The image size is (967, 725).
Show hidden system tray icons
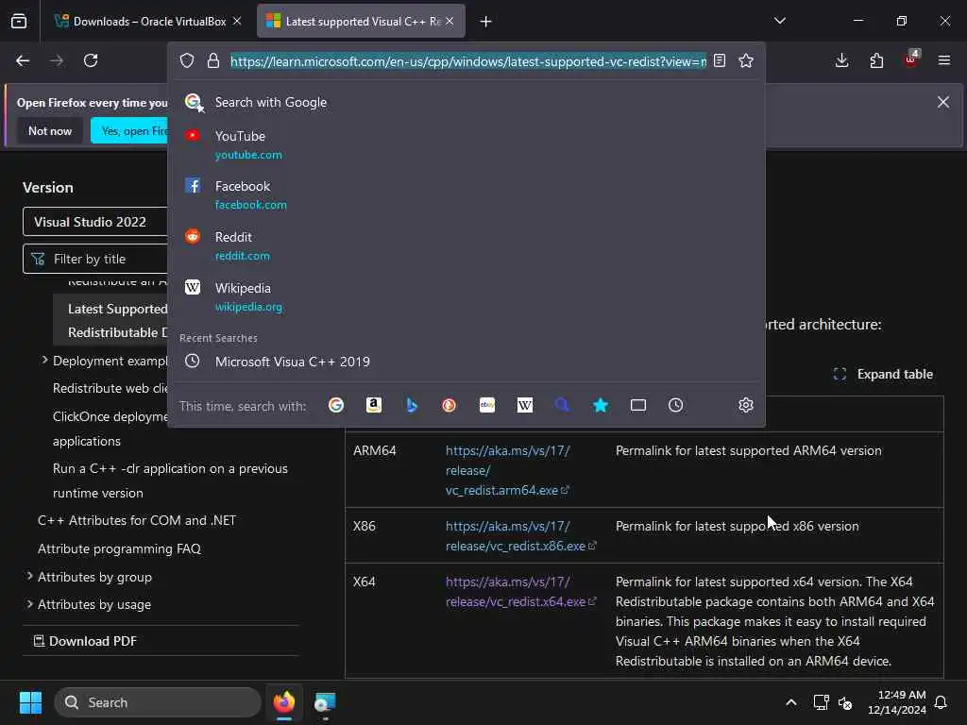point(791,702)
